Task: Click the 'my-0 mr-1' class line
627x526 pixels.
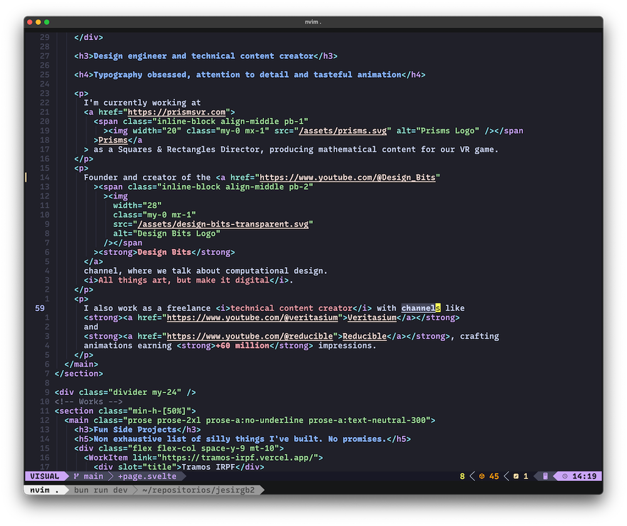Action: (154, 215)
